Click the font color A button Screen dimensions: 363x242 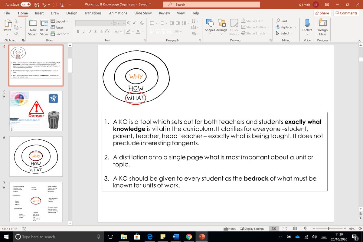pos(138,32)
